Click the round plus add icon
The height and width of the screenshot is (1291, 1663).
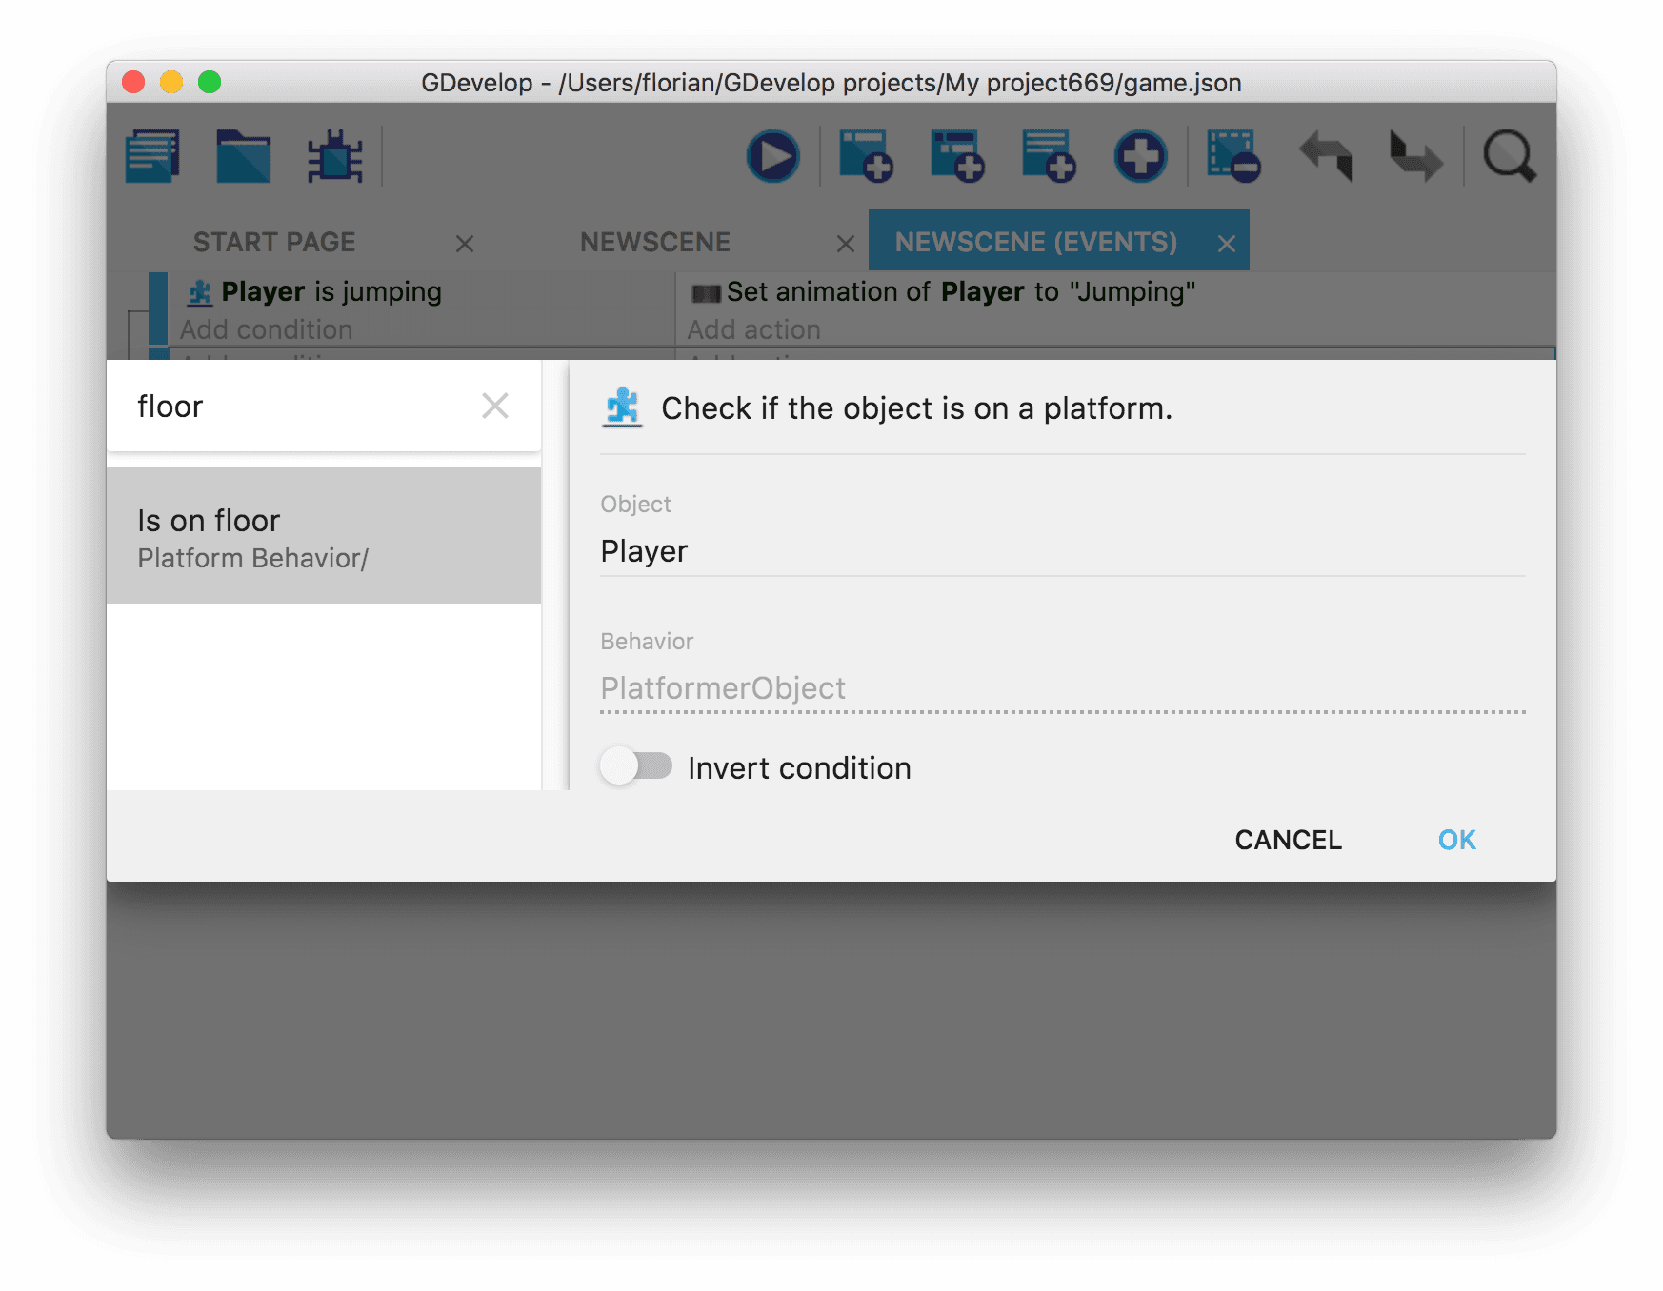(x=1140, y=156)
